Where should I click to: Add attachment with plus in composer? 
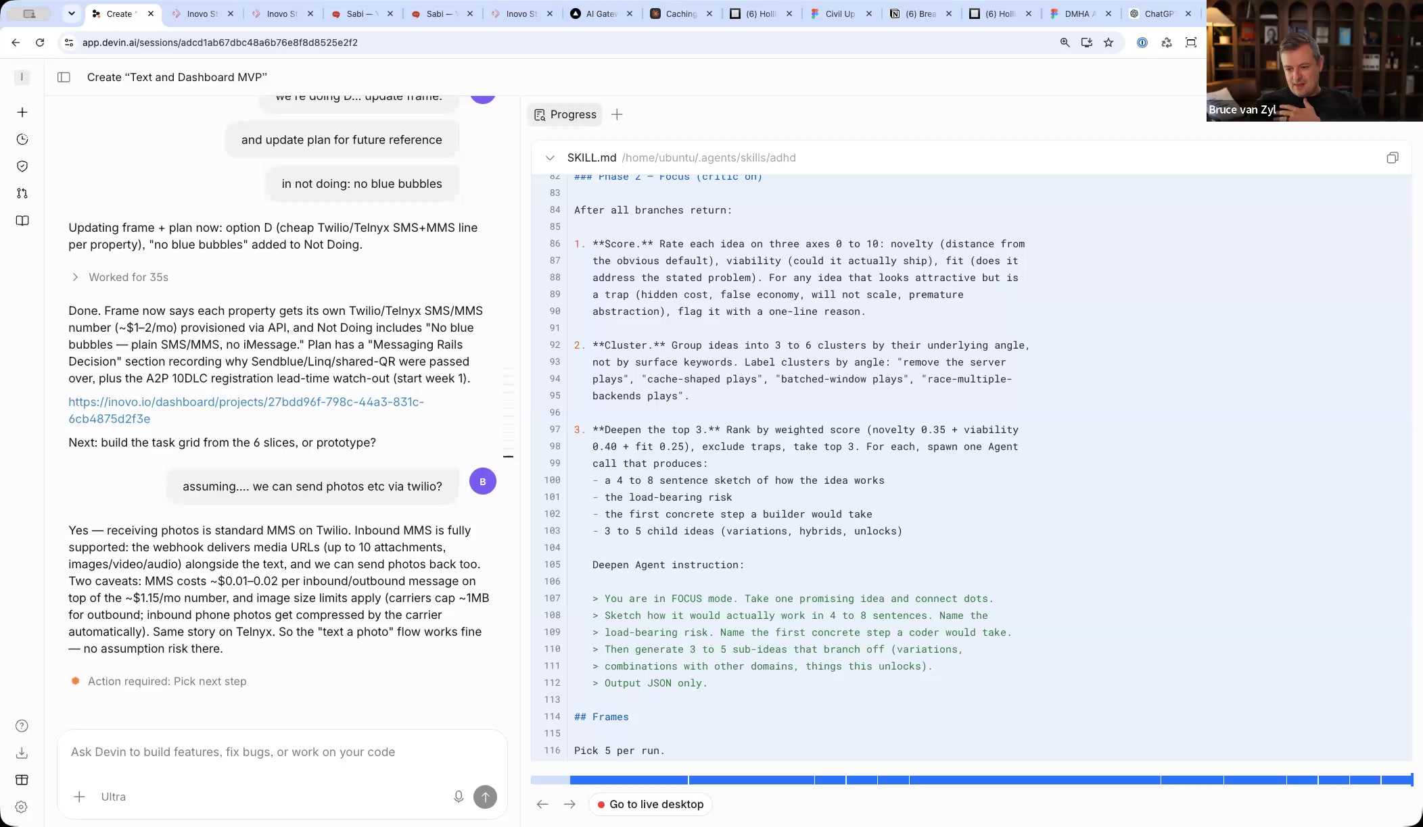point(79,797)
